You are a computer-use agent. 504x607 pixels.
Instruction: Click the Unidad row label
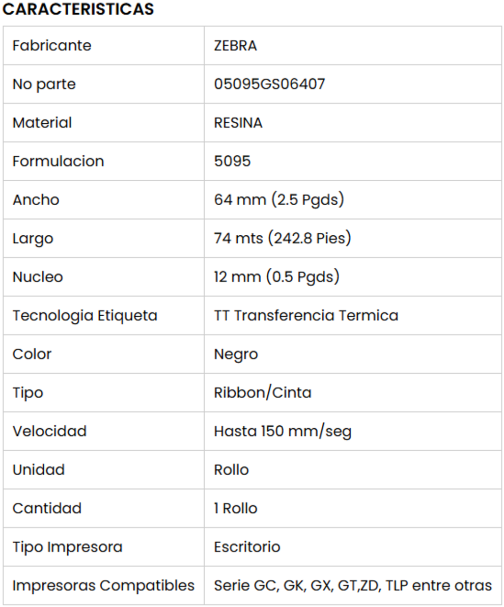39,470
